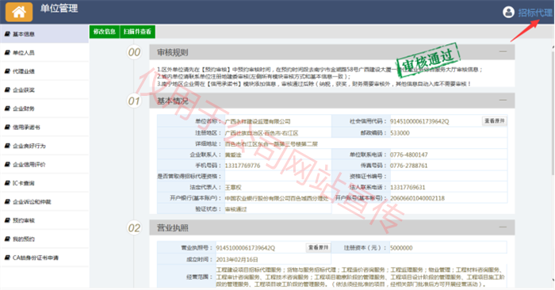Image resolution: width=555 pixels, height=290 pixels.
Task: Open the 我的预约 sidebar item
Action: click(x=44, y=239)
